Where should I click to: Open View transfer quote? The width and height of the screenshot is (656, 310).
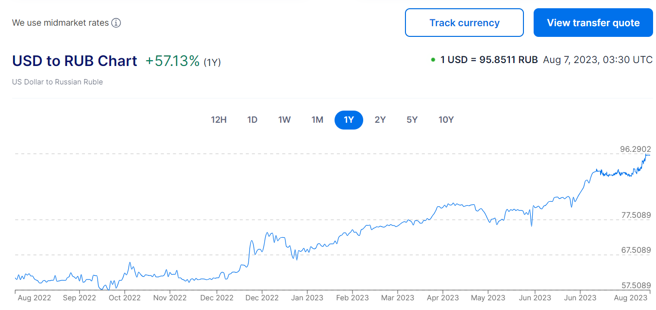(x=593, y=23)
